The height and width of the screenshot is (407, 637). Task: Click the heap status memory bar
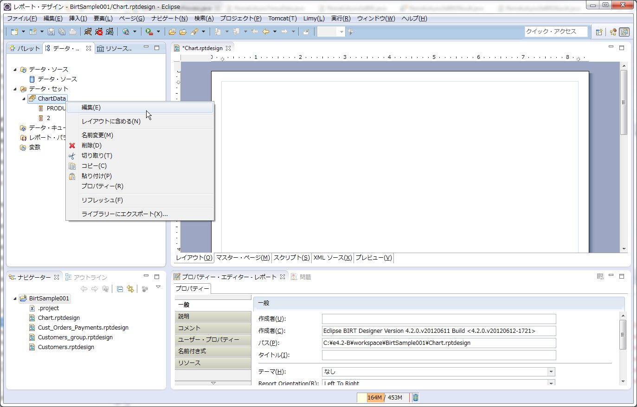tap(383, 397)
